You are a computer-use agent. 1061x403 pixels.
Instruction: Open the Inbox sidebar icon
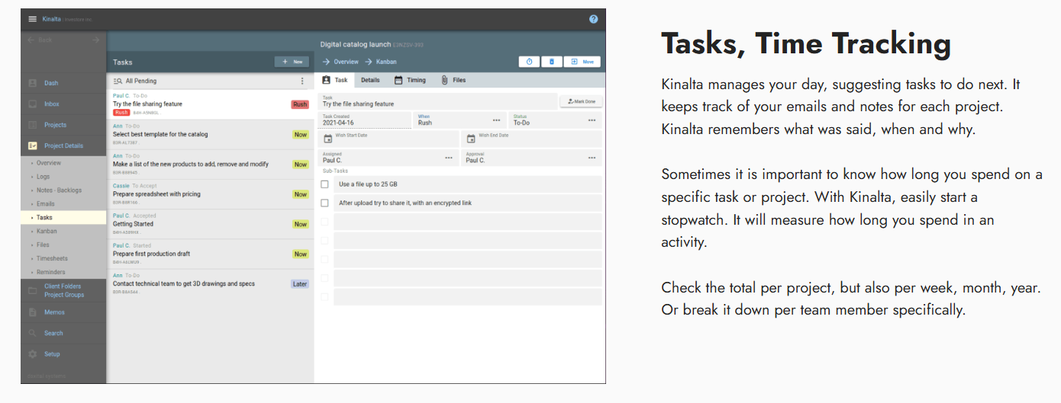pos(33,104)
